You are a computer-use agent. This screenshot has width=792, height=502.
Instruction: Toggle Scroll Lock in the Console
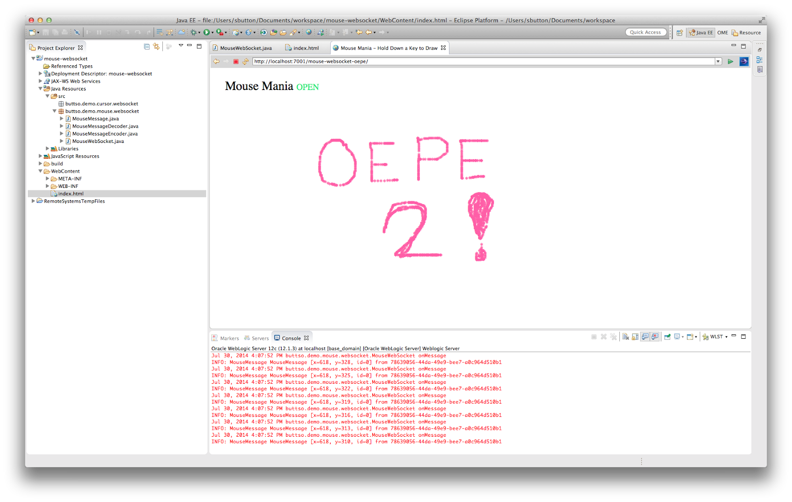[635, 337]
